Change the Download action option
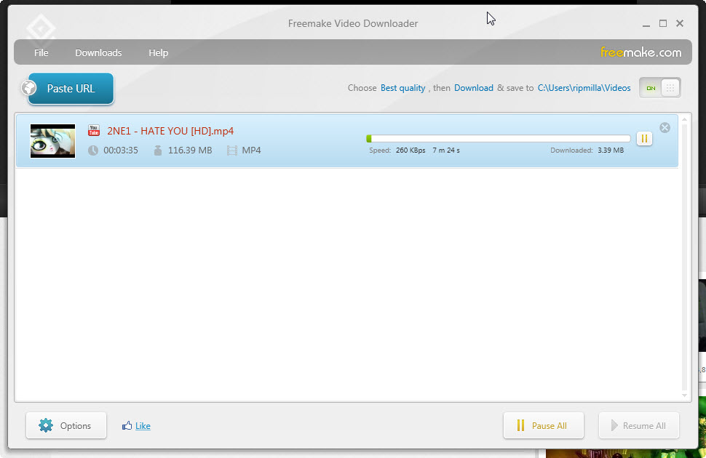706x458 pixels. point(474,88)
